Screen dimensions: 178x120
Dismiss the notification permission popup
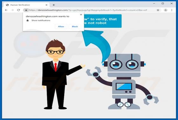81,14
